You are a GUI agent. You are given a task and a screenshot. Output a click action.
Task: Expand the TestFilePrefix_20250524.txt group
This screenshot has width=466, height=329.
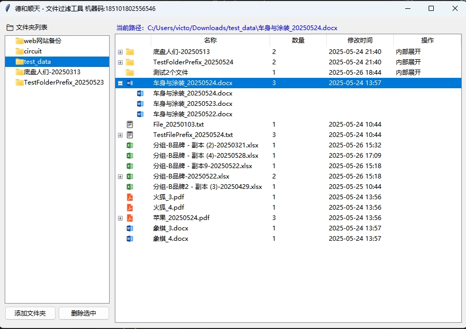pyautogui.click(x=121, y=135)
